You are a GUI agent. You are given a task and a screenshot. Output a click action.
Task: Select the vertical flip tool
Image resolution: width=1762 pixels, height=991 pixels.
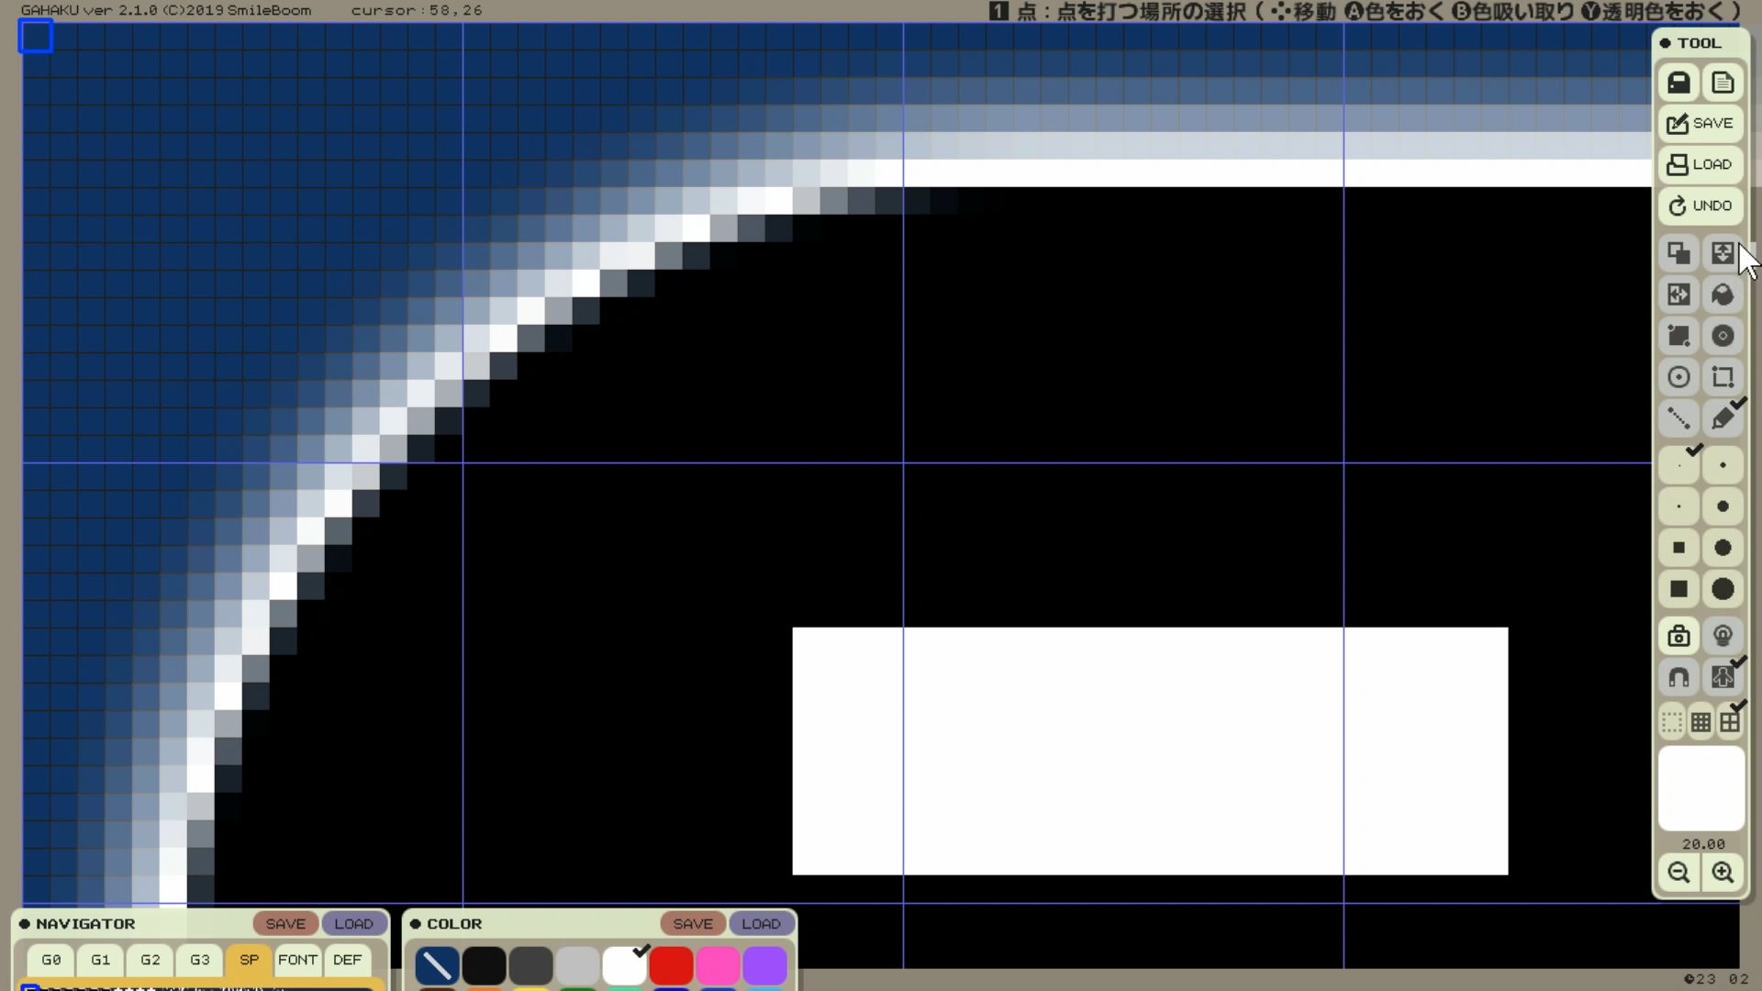[x=1723, y=253]
